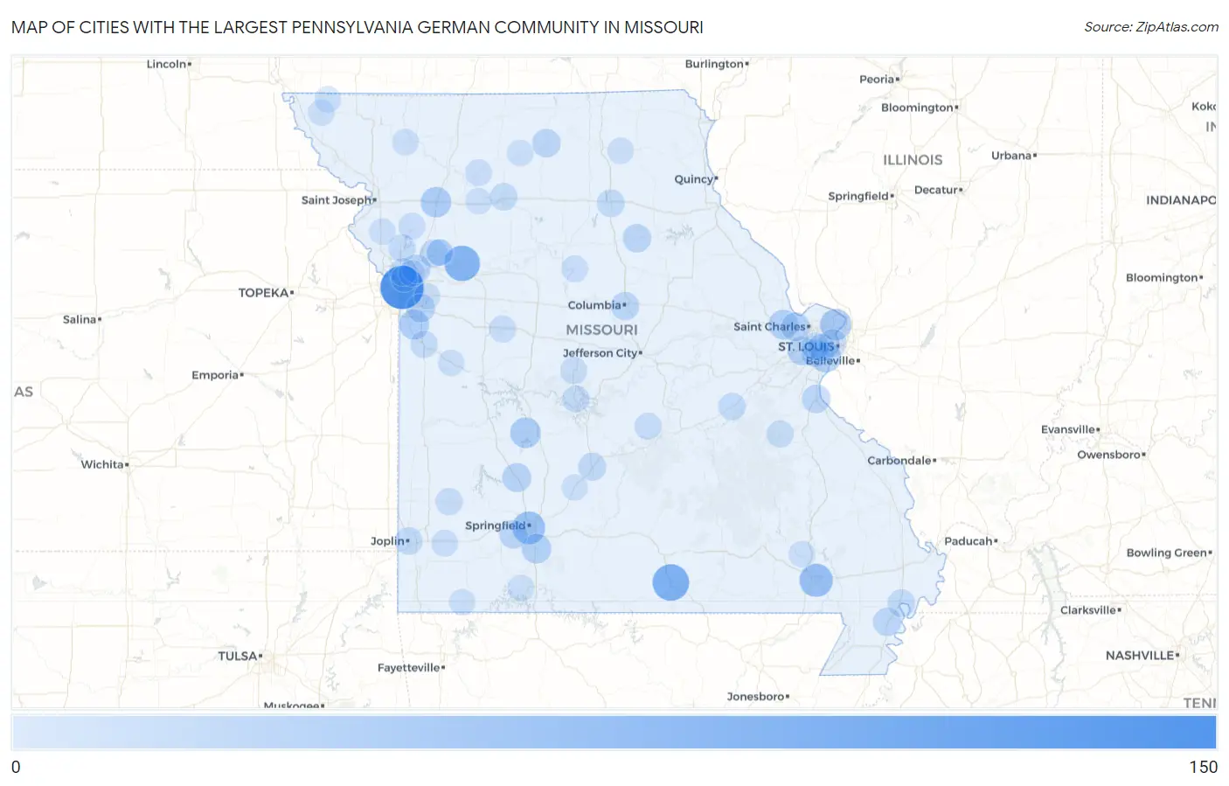Click the Carbondale city label
Viewport: 1229px width, 786px height.
pos(899,460)
